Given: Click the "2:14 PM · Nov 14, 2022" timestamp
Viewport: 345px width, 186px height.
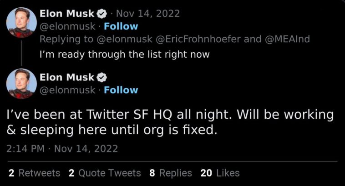Looking at the screenshot, I should (63, 148).
